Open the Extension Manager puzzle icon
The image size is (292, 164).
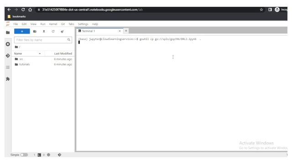click(8, 79)
